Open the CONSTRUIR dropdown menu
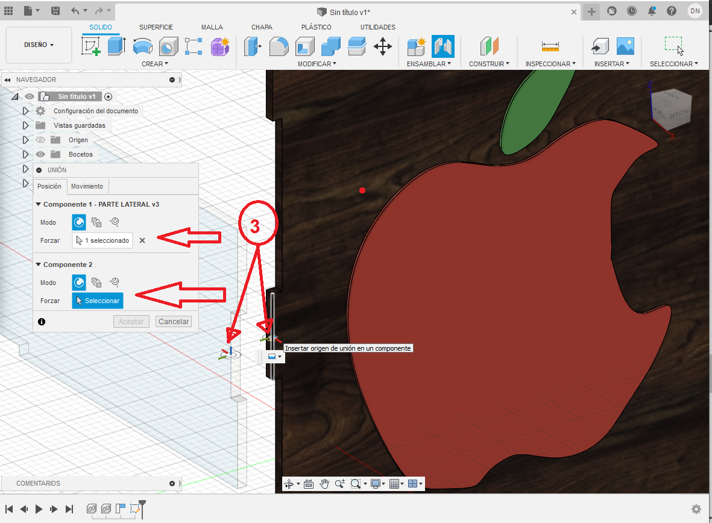The width and height of the screenshot is (712, 523). click(489, 64)
